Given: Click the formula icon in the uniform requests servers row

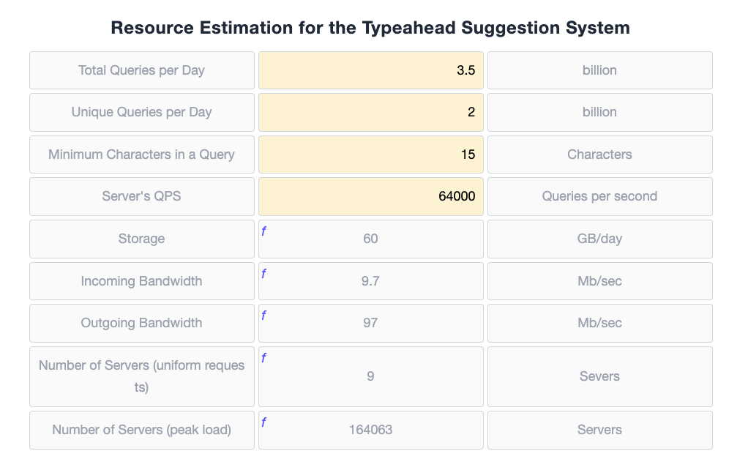Looking at the screenshot, I should click(x=263, y=358).
